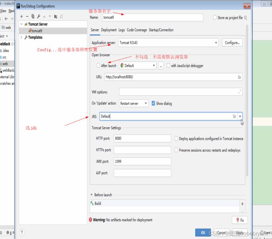Select tomcat9 configuration in tree
This screenshot has width=272, height=239.
[x=53, y=31]
